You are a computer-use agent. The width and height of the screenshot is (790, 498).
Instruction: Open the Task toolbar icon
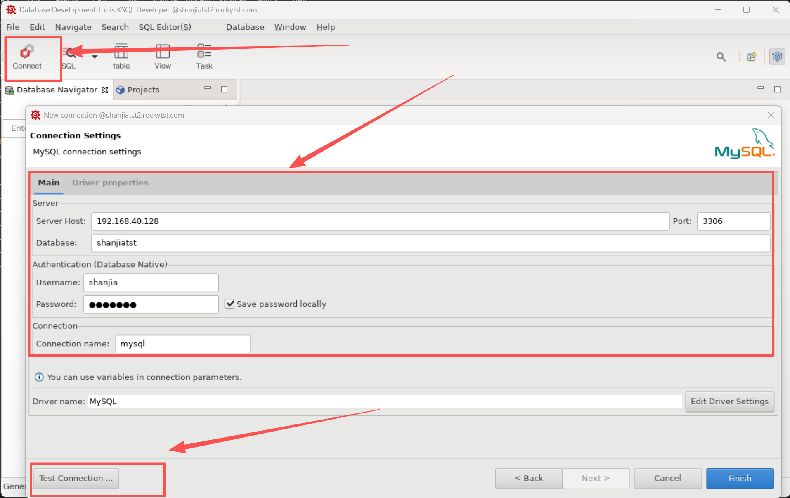[204, 57]
